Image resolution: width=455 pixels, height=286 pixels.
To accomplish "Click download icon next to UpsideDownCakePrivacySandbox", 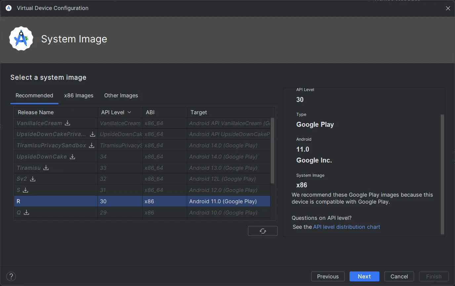I will tap(93, 134).
